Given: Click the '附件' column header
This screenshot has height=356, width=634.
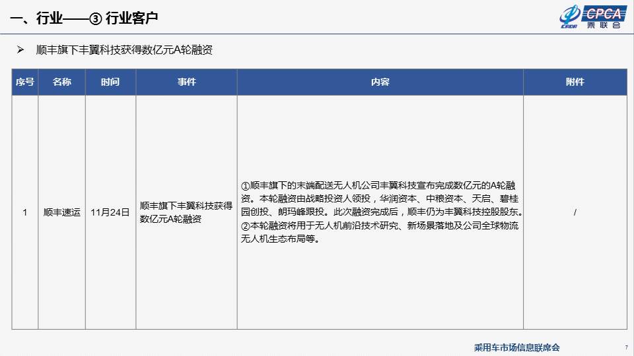Looking at the screenshot, I should (575, 82).
